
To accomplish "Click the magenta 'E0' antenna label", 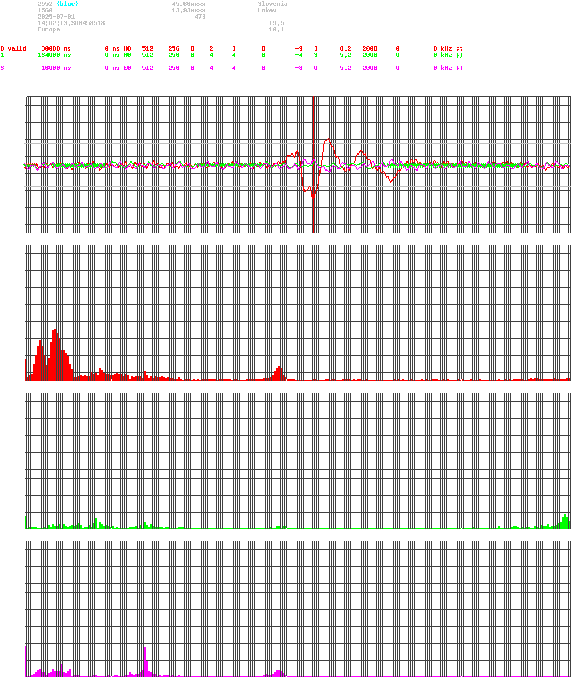I will (x=127, y=68).
